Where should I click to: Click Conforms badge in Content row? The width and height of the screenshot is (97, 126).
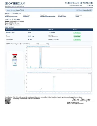coord(77,36)
